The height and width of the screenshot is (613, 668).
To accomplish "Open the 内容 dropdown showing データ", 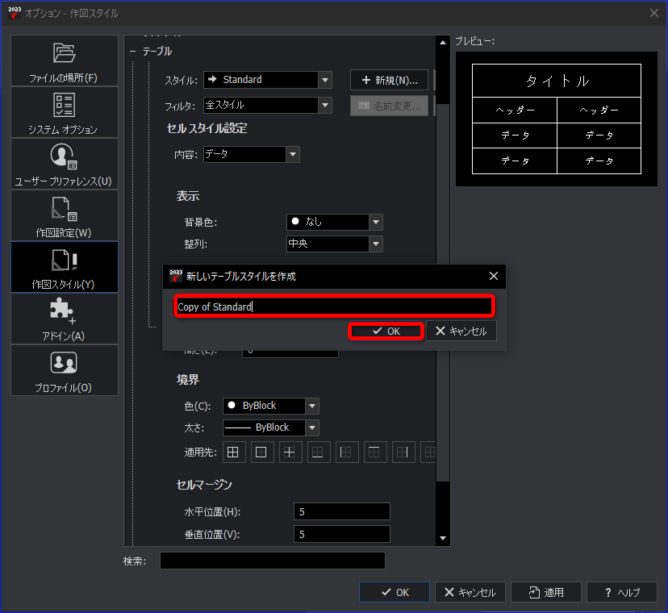I will tap(252, 154).
